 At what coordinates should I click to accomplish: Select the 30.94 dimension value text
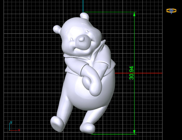131,73
